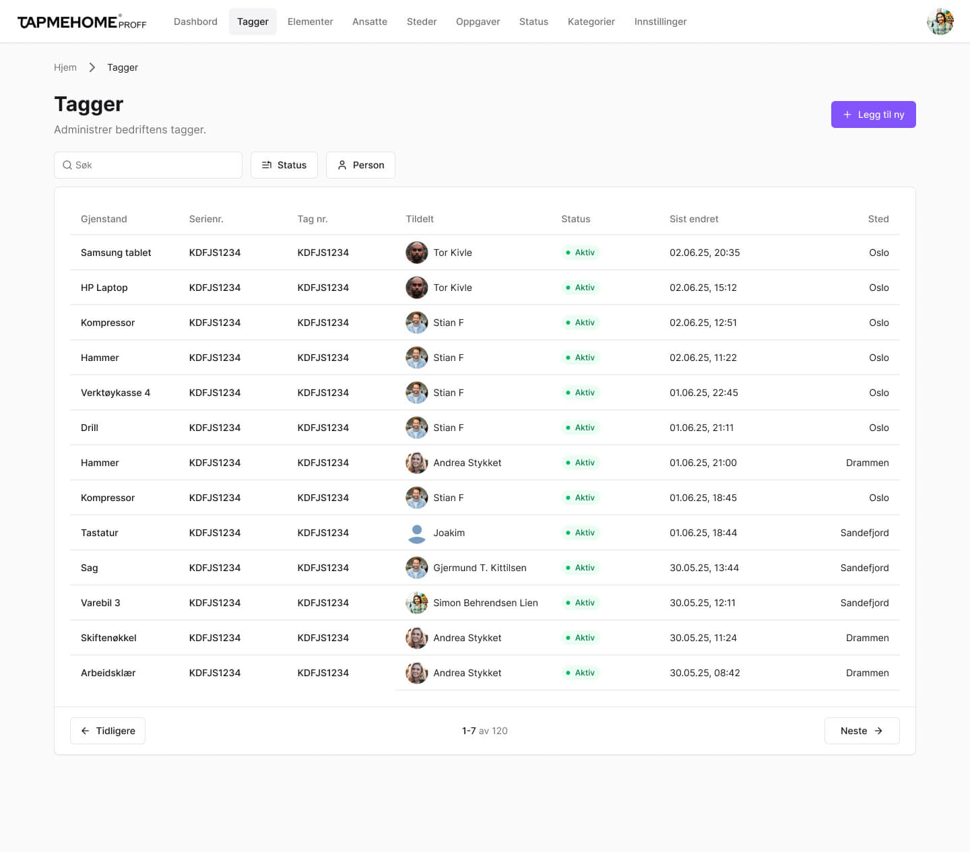Click Joakim's placeholder avatar icon
Screen dimensions: 970x852
point(416,533)
